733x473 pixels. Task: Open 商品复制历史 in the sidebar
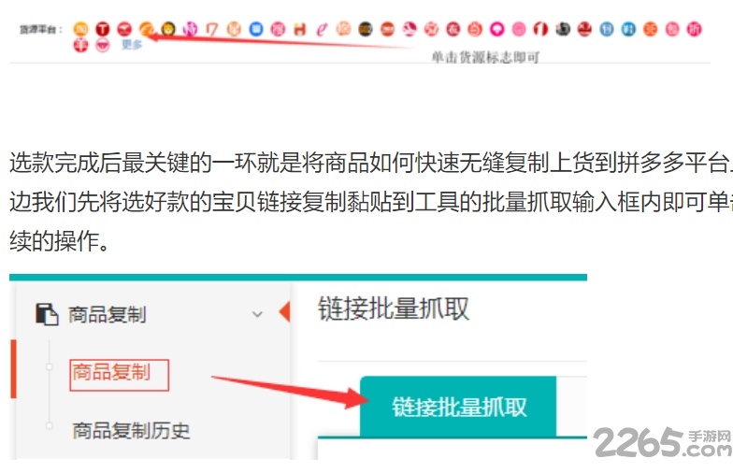coord(131,430)
